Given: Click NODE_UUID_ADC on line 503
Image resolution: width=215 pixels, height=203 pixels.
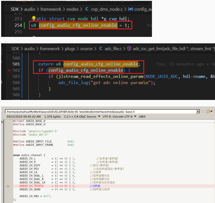Looking at the screenshot, I should click(x=162, y=77).
